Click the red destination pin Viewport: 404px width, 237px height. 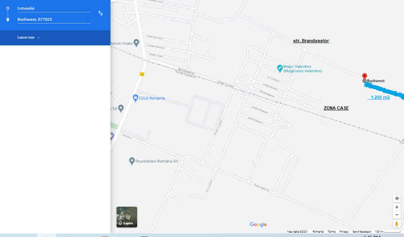[364, 76]
